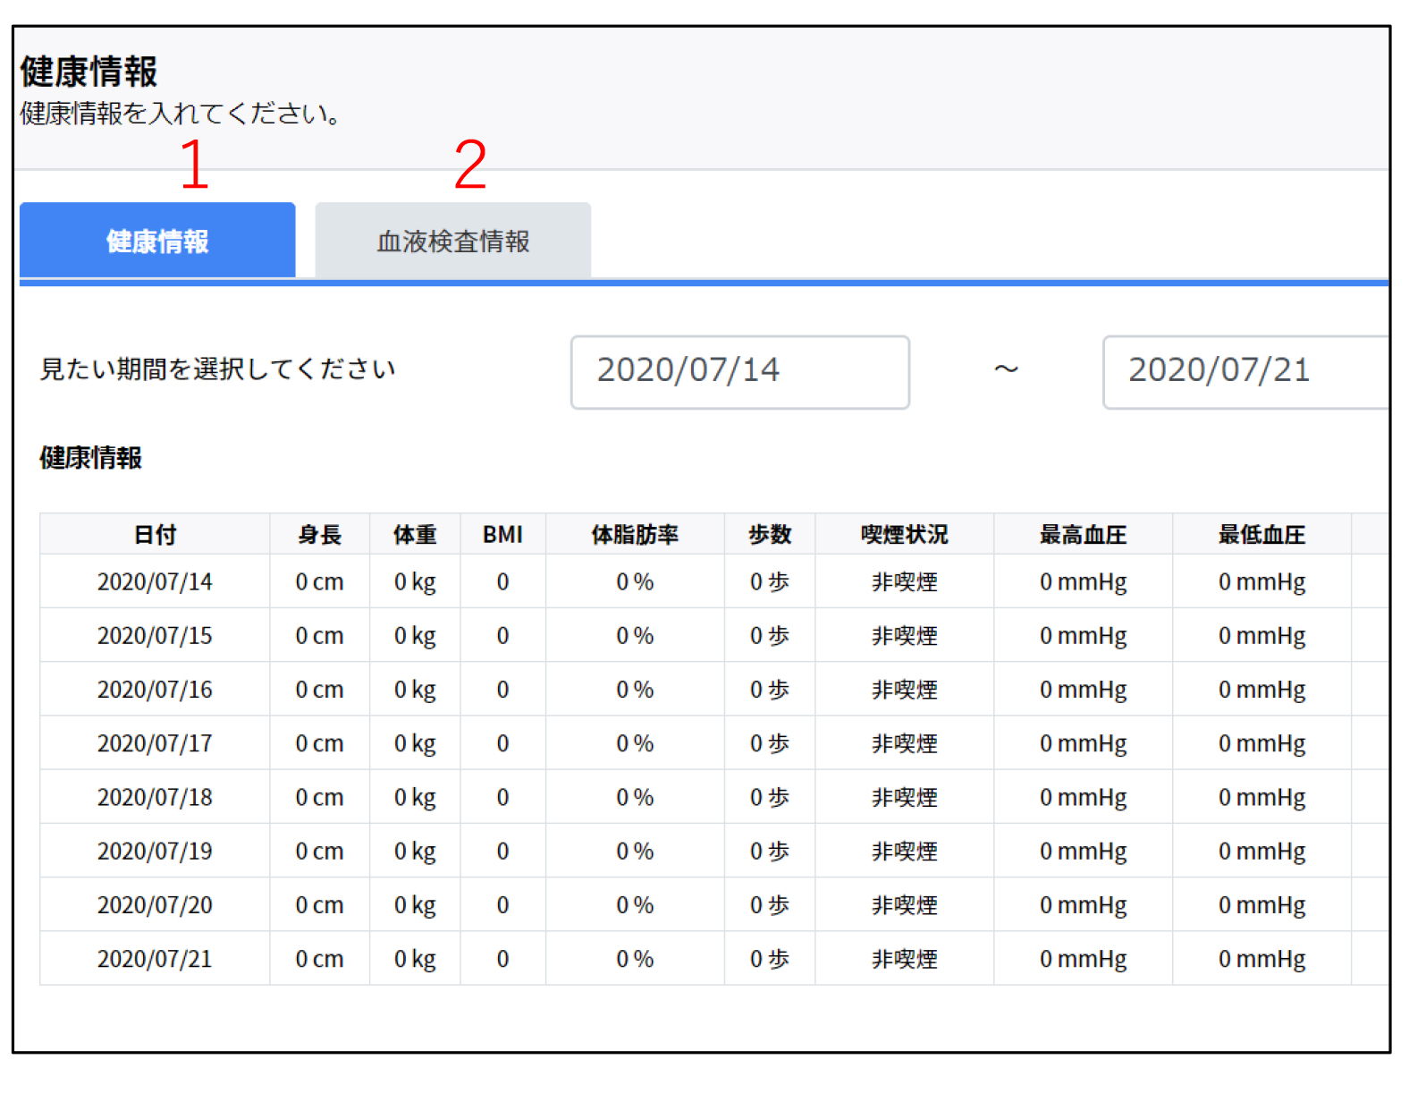1409x1102 pixels.
Task: Click the date cell 2020/07/21 in table
Action: pyautogui.click(x=155, y=958)
